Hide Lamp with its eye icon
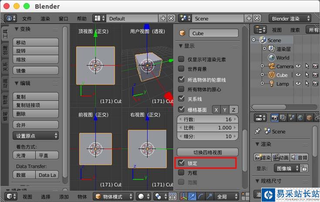320x202 pixels. point(298,84)
